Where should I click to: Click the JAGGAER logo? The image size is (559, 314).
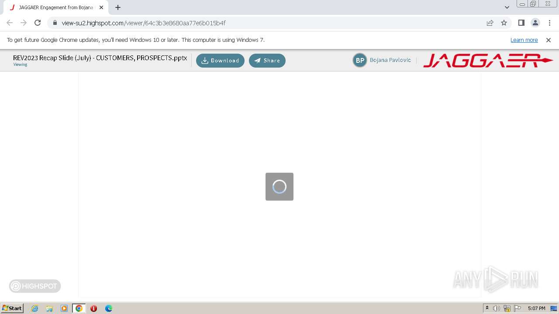pos(488,61)
